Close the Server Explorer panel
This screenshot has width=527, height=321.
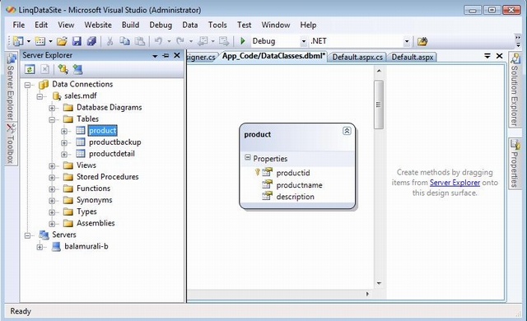click(177, 55)
